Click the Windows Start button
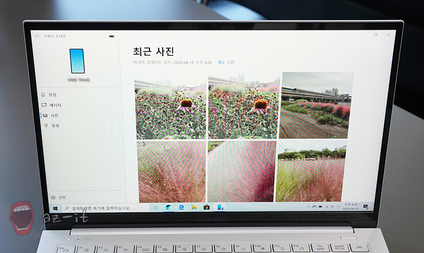This screenshot has width=424, height=253. click(56, 208)
